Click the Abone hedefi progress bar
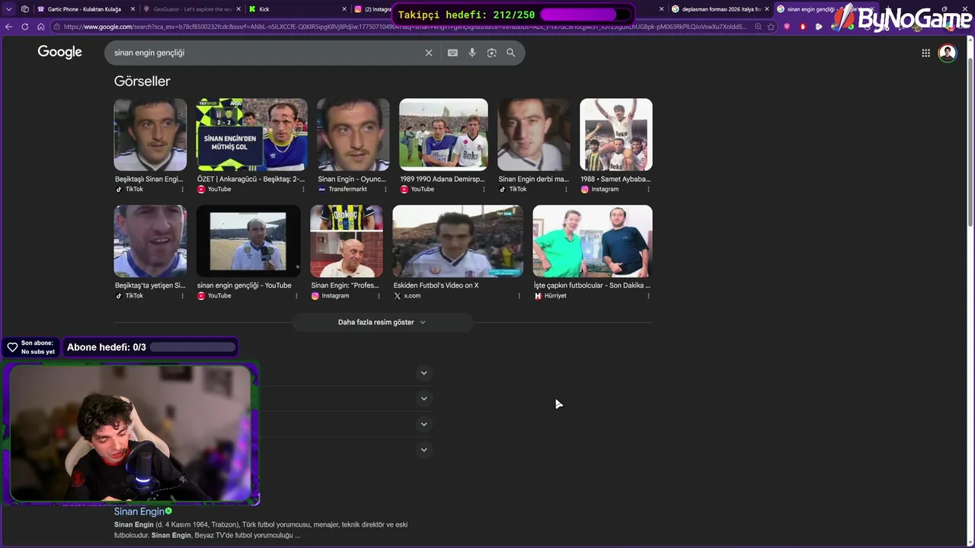The image size is (975, 548). pyautogui.click(x=193, y=347)
